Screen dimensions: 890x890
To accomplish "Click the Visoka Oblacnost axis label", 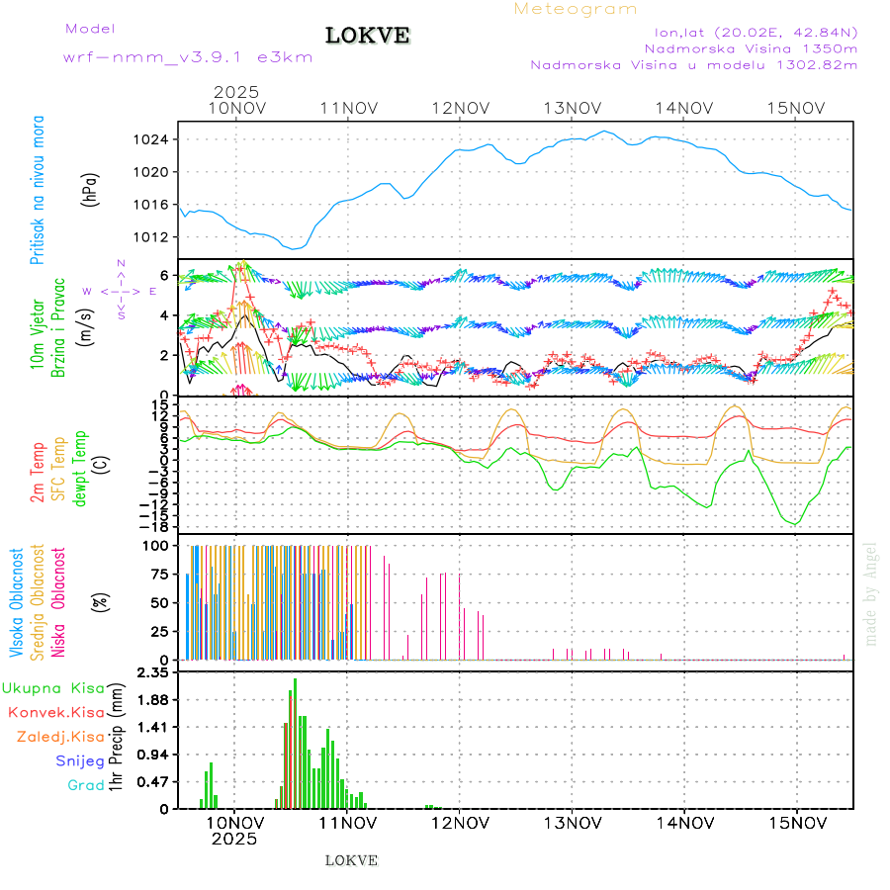I will click(17, 602).
